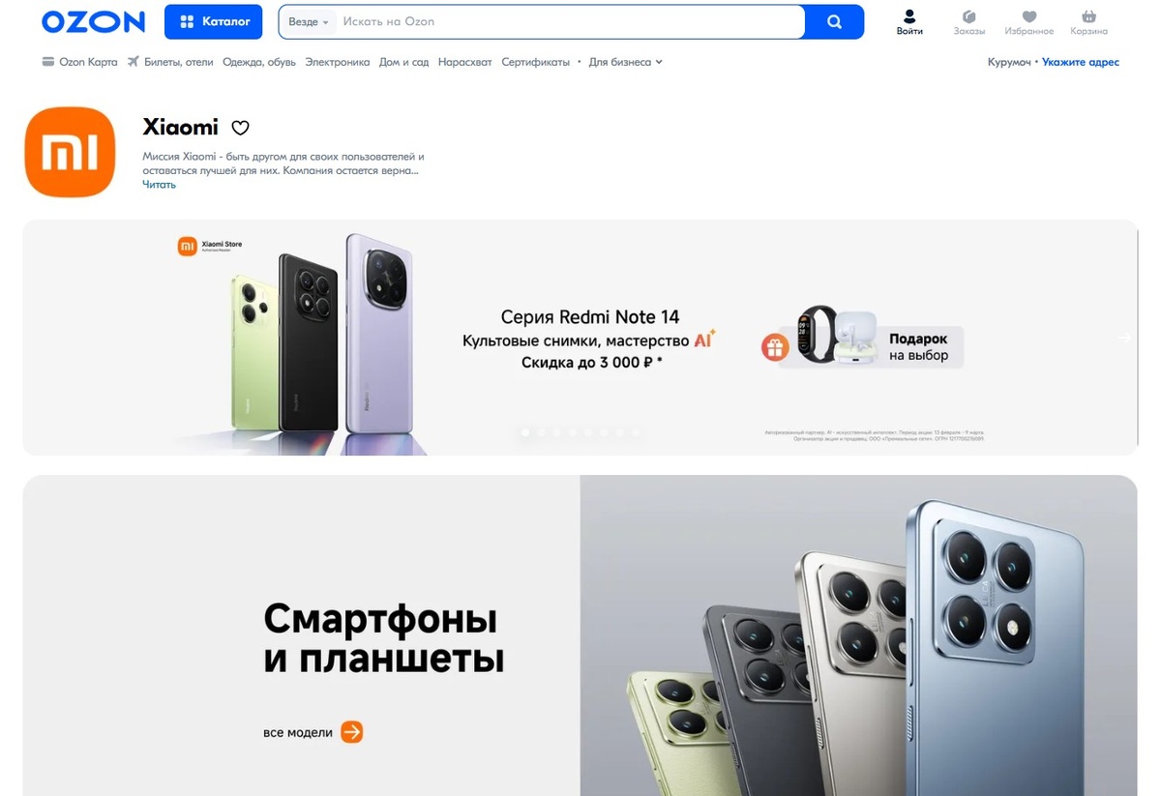Open the Корзина cart icon
Viewport: 1161px width, 796px height.
pos(1089,22)
